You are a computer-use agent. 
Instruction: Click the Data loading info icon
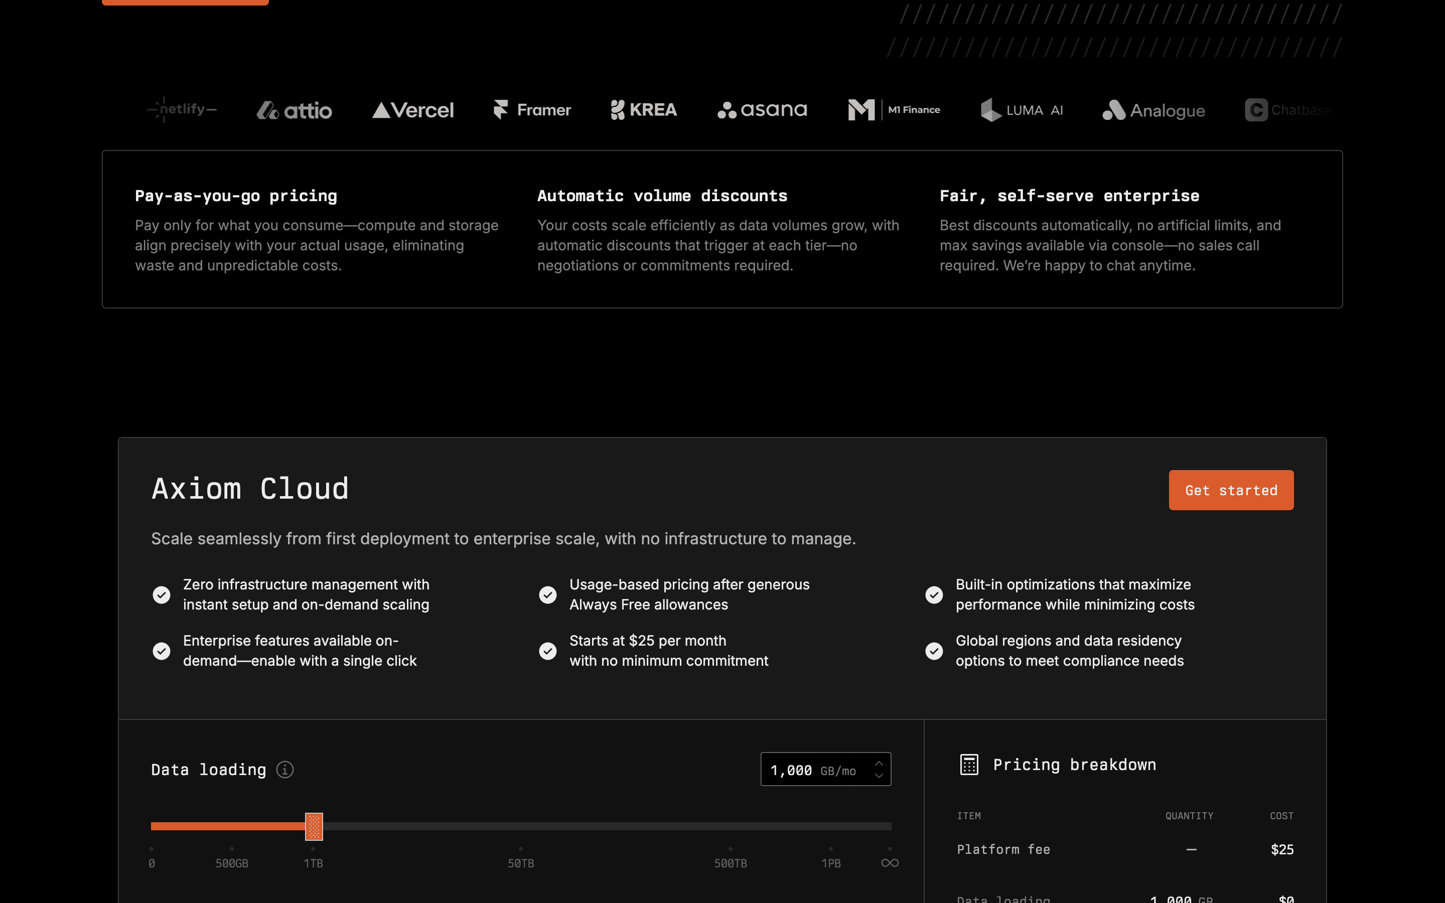point(285,770)
